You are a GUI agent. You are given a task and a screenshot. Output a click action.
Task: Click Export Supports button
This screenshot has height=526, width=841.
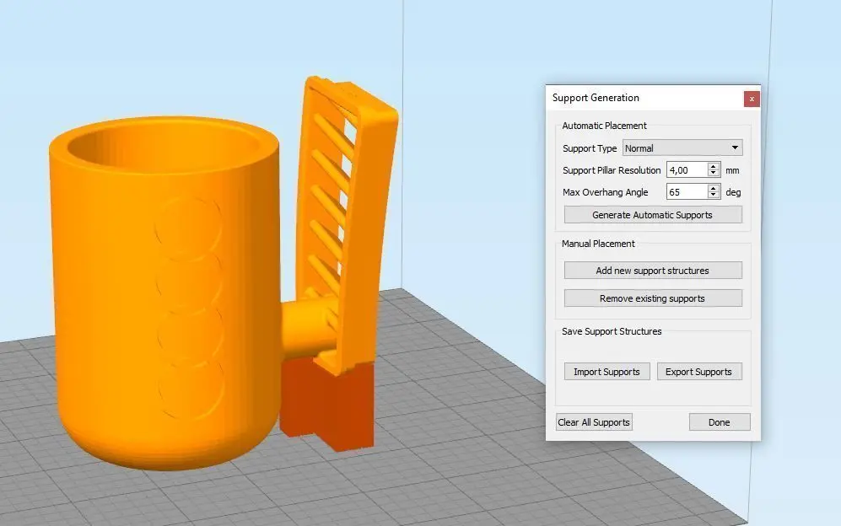[x=699, y=372]
